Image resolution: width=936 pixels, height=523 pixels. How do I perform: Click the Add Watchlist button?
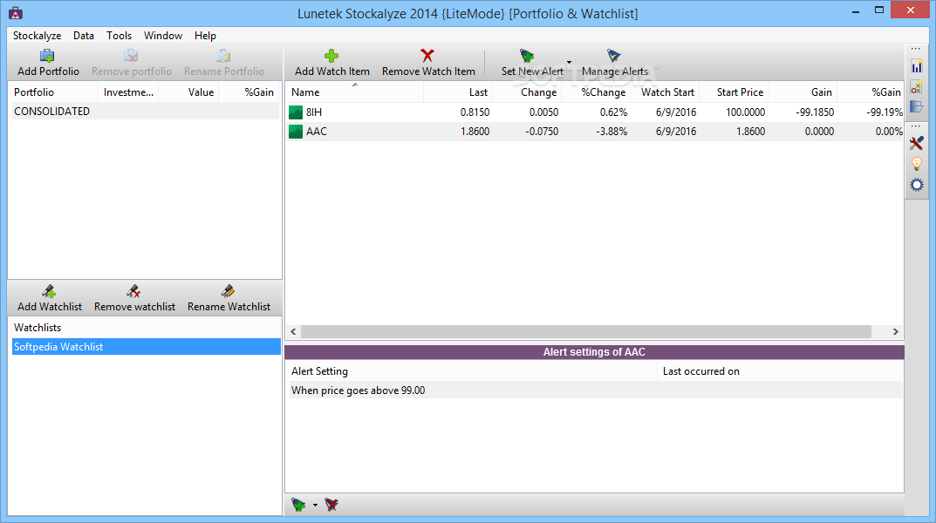[x=50, y=299]
